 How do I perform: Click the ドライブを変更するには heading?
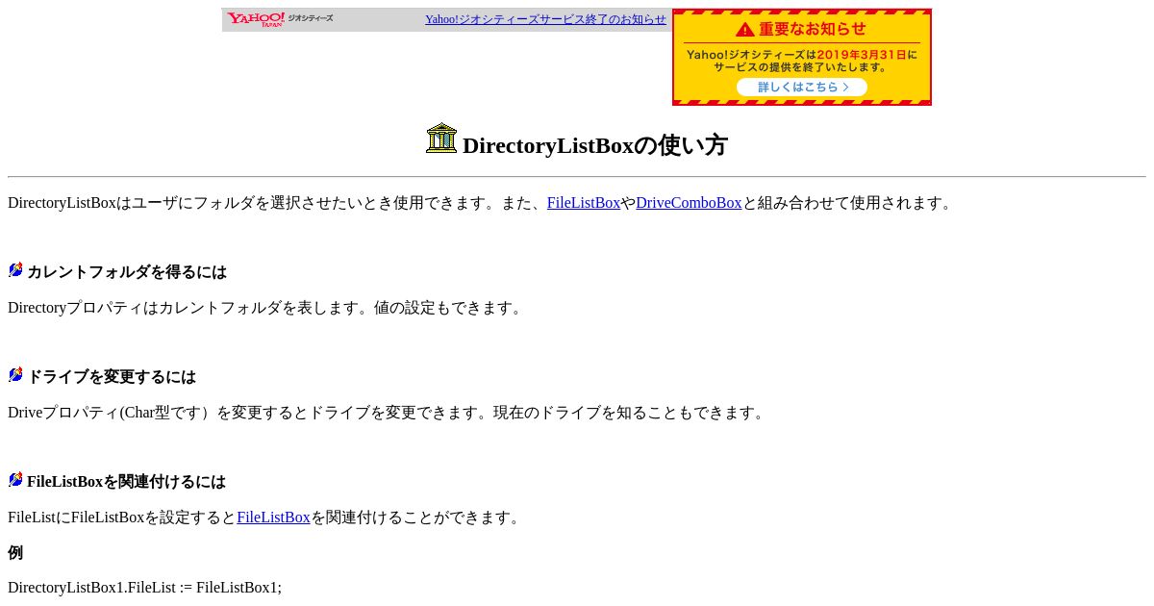(x=112, y=377)
